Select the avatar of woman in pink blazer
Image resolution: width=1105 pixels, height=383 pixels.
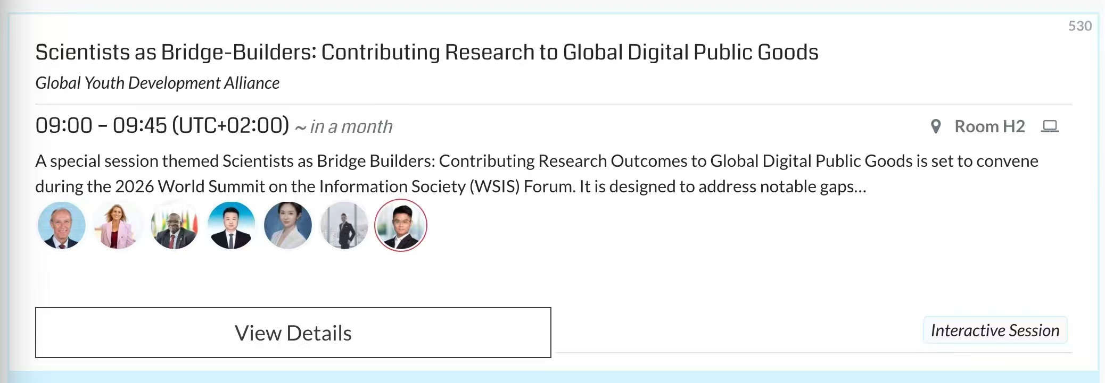coord(118,225)
